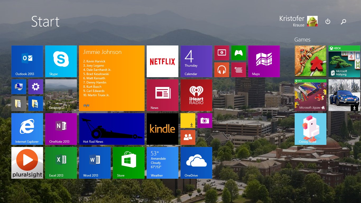Open the Desktop thumbnail tile
This screenshot has height=203, width=361.
pyautogui.click(x=61, y=95)
